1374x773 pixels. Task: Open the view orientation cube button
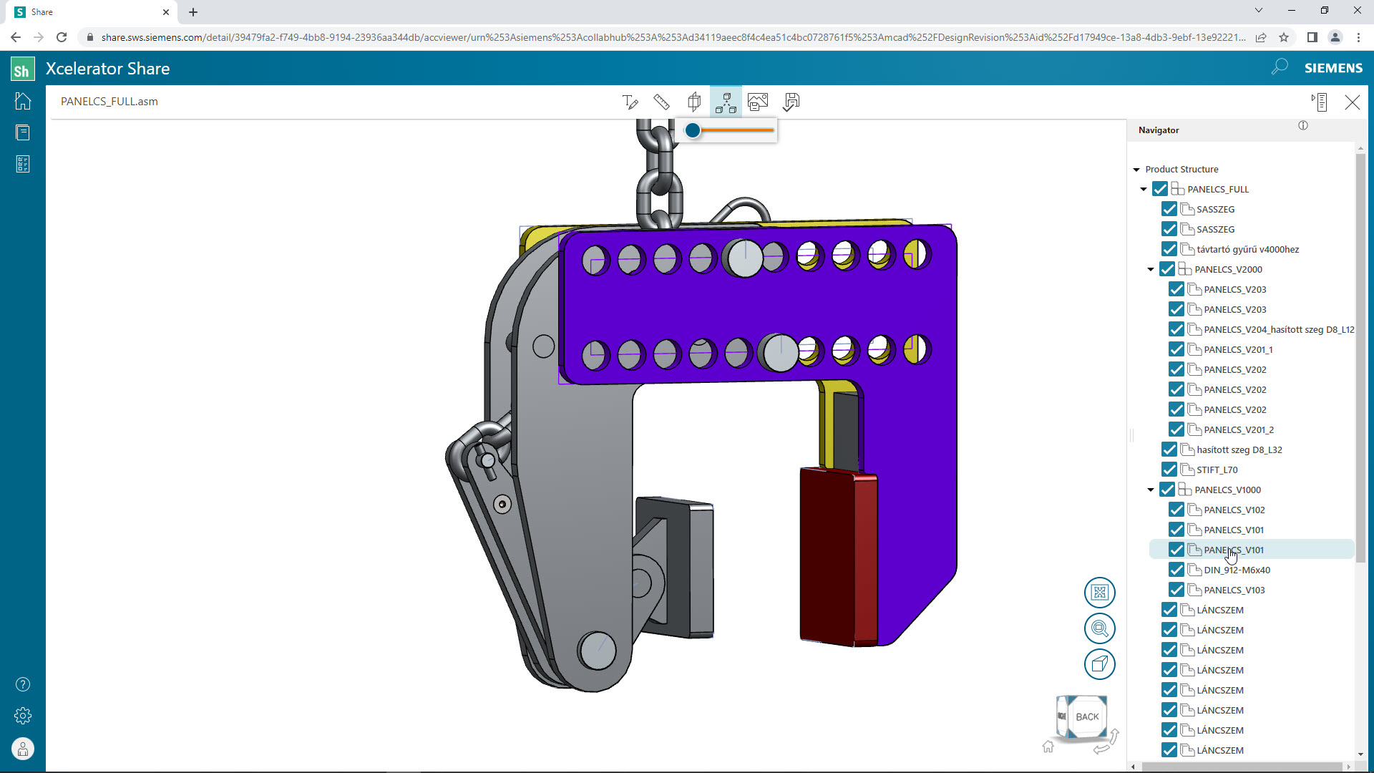(1100, 664)
